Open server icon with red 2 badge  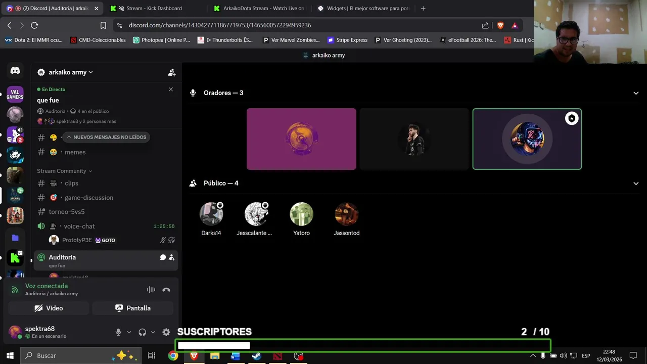click(x=15, y=134)
